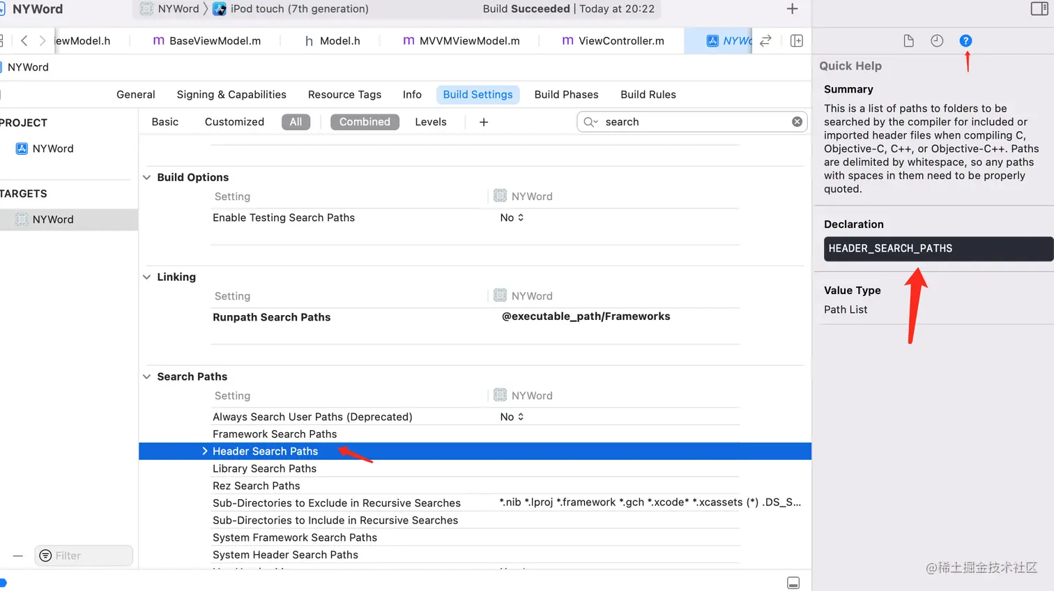Collapse the Linking section

pos(147,277)
